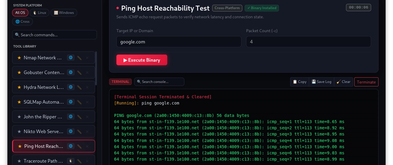Focus the Search console field
Viewport: 393px width, 165px height.
point(159,82)
